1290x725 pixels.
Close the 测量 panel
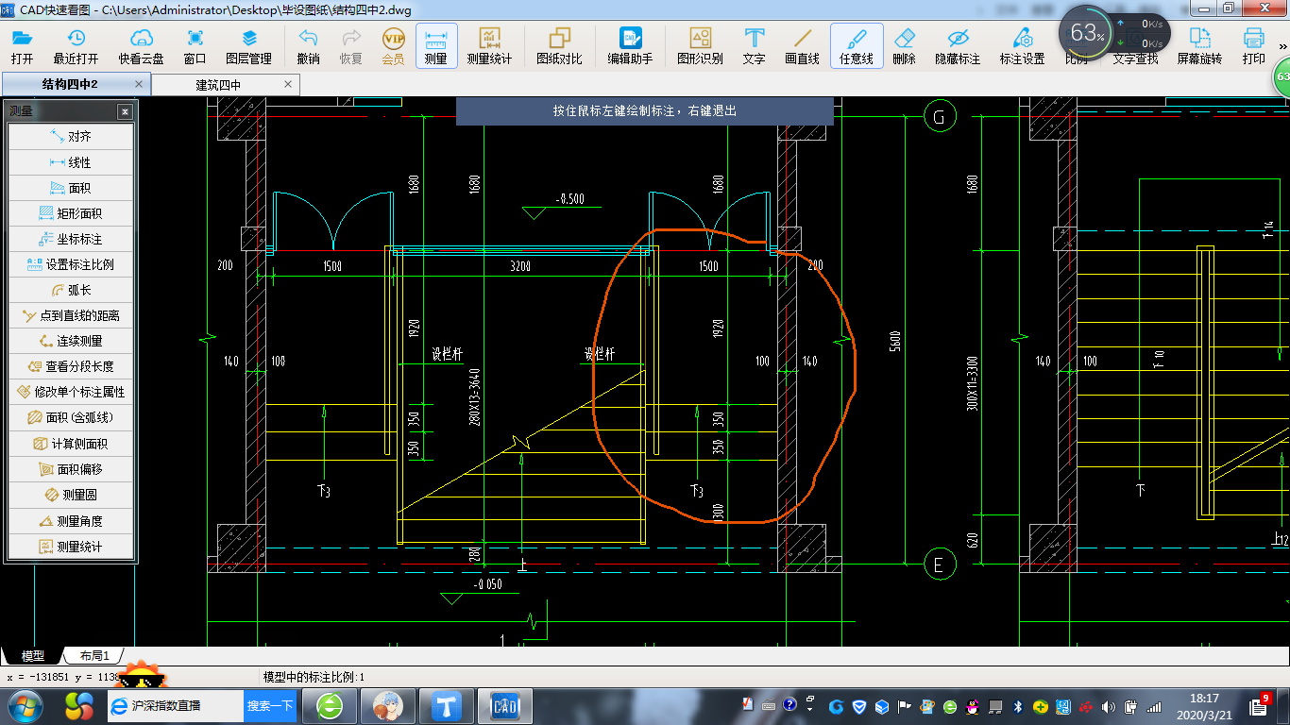[125, 111]
